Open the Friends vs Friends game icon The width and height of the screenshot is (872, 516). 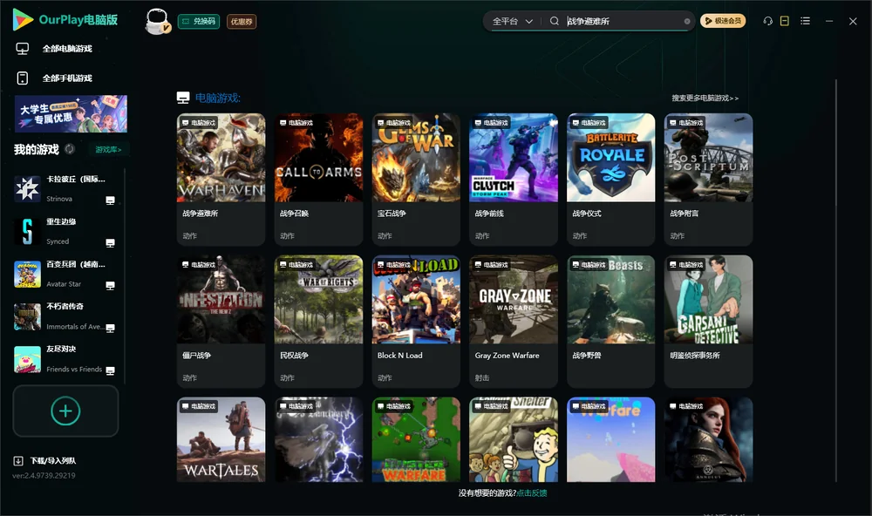click(27, 359)
